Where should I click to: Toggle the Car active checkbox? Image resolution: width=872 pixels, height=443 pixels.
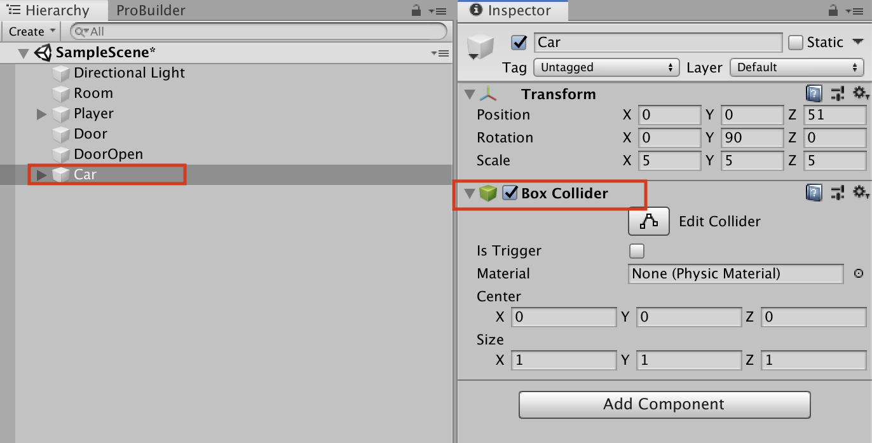[x=519, y=43]
